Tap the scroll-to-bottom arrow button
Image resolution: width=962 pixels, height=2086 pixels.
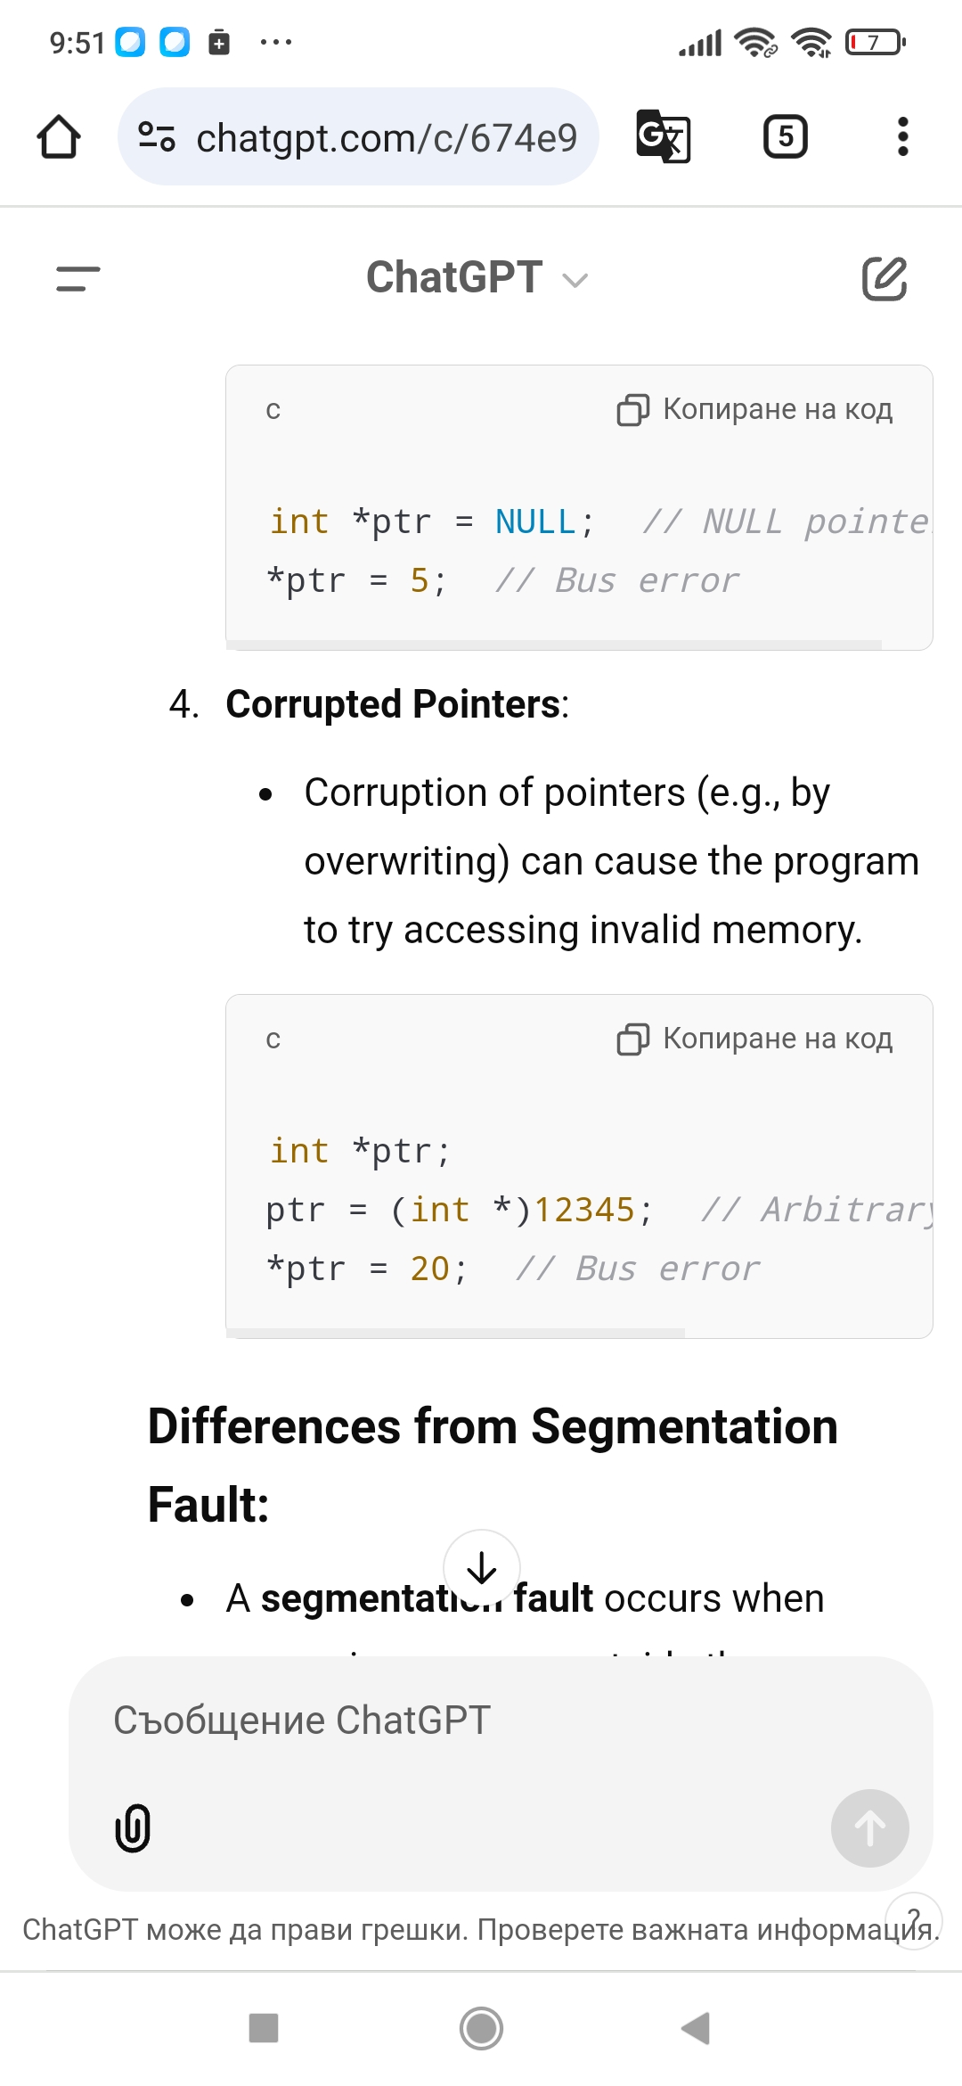pyautogui.click(x=482, y=1568)
